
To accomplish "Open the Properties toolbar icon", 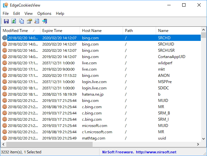I will [x=29, y=21].
